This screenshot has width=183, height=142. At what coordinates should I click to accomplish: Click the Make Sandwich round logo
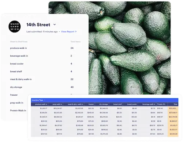(x=15, y=27)
